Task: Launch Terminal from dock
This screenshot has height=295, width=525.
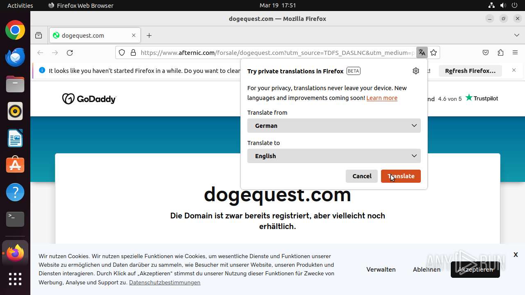Action: 15,219
